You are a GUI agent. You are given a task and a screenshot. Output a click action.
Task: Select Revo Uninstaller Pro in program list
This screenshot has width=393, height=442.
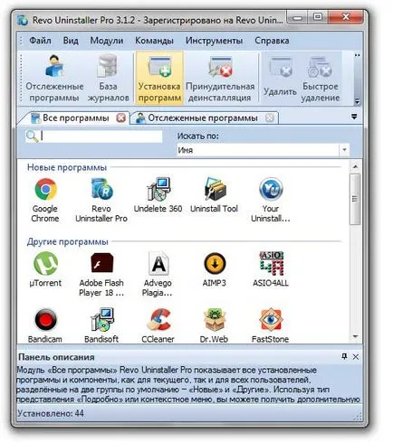[101, 200]
